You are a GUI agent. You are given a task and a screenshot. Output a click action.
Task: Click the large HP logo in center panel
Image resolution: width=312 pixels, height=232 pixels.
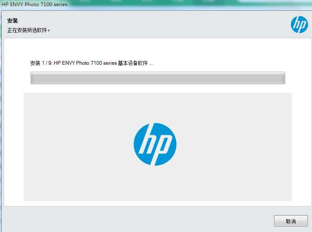(x=155, y=144)
